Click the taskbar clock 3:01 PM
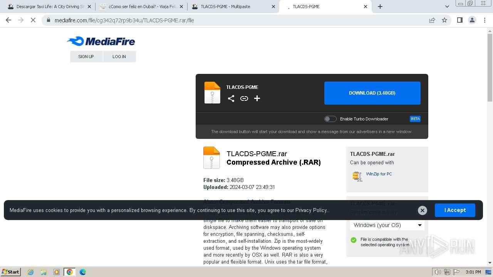 point(473,272)
